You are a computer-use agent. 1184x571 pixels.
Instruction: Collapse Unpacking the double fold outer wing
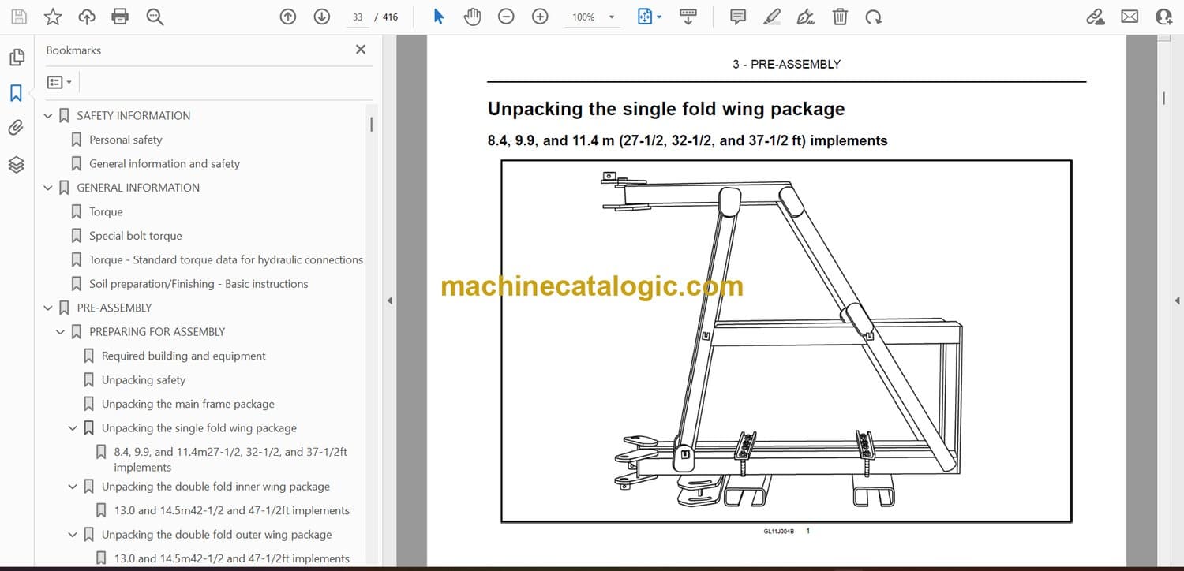tap(73, 535)
